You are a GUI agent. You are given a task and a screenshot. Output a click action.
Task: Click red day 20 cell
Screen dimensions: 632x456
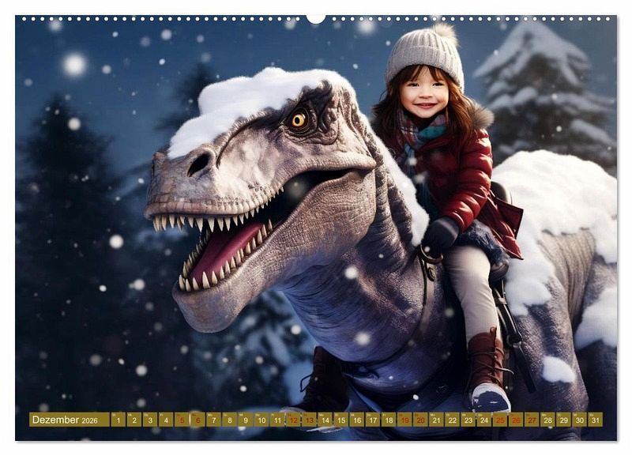(420, 420)
